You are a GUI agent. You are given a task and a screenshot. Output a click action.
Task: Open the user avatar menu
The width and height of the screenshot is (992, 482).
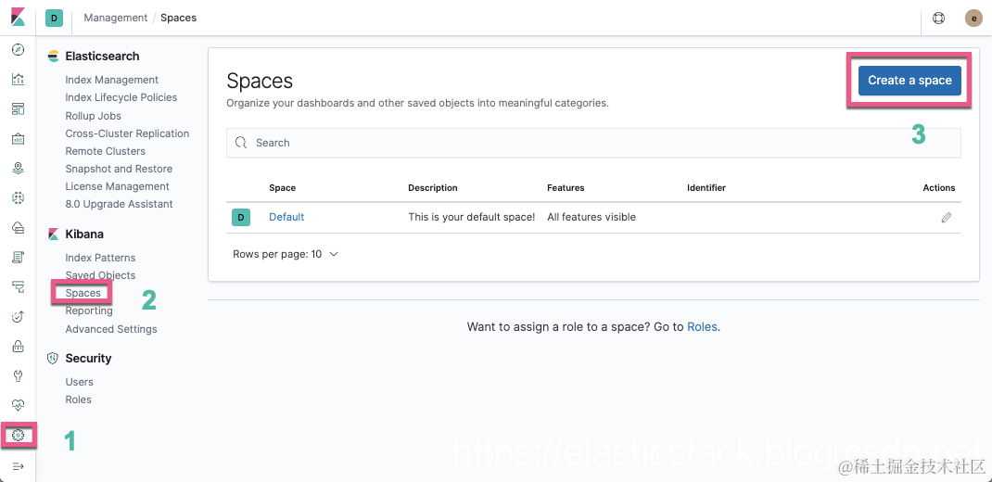tap(973, 18)
